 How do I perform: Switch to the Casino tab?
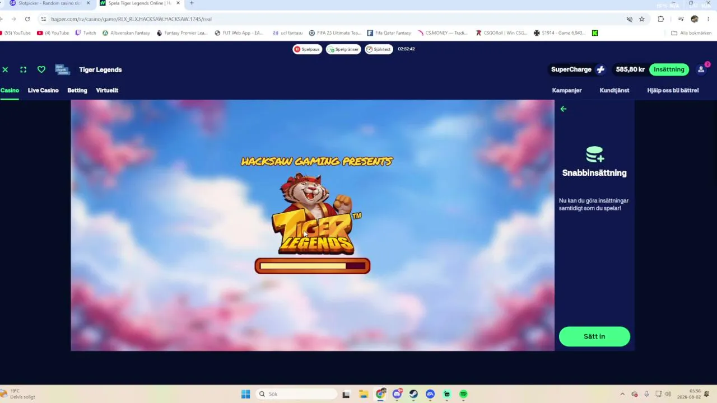(10, 90)
